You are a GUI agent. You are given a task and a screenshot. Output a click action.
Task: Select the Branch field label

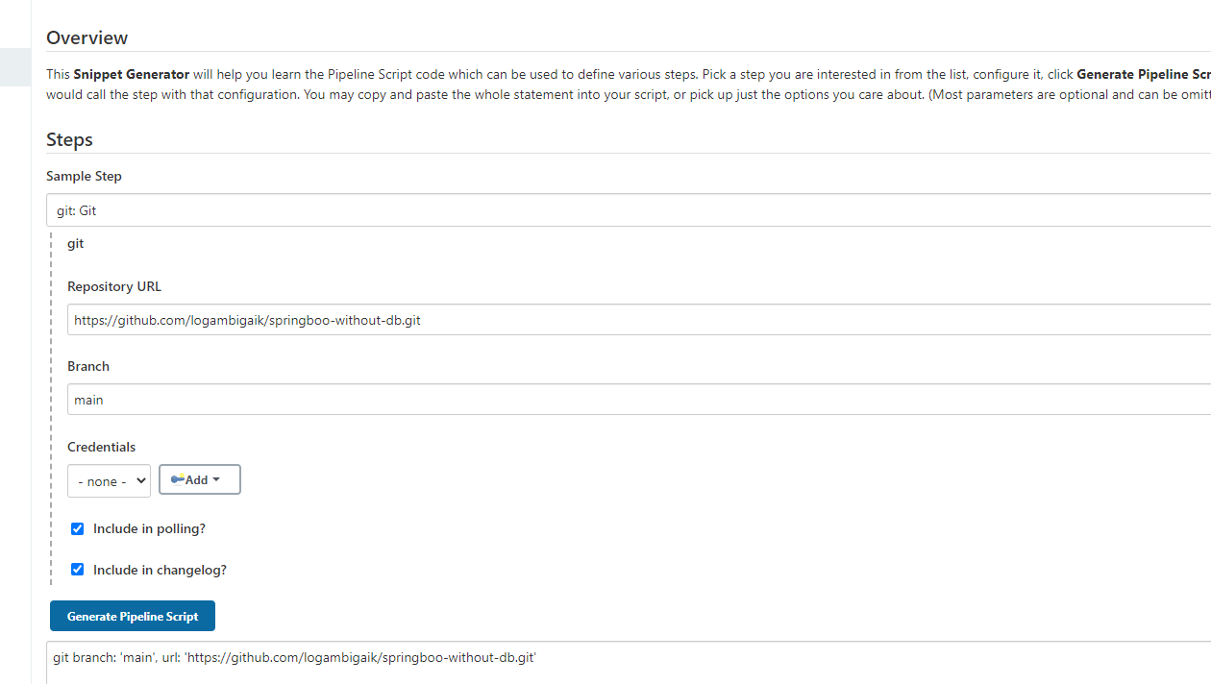click(x=87, y=366)
